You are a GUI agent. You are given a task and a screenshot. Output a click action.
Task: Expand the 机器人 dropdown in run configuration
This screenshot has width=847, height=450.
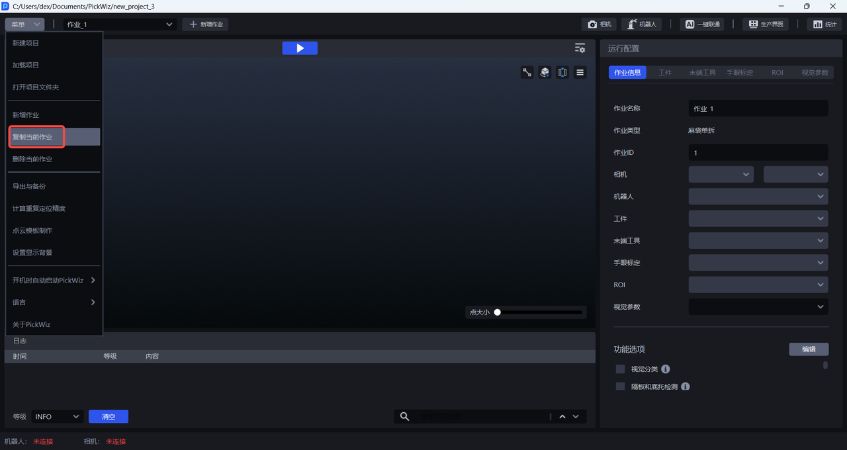point(758,197)
